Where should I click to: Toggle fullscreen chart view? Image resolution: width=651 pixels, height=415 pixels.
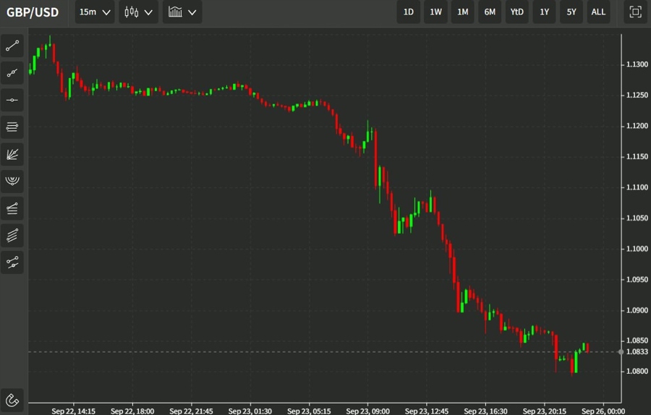point(635,12)
